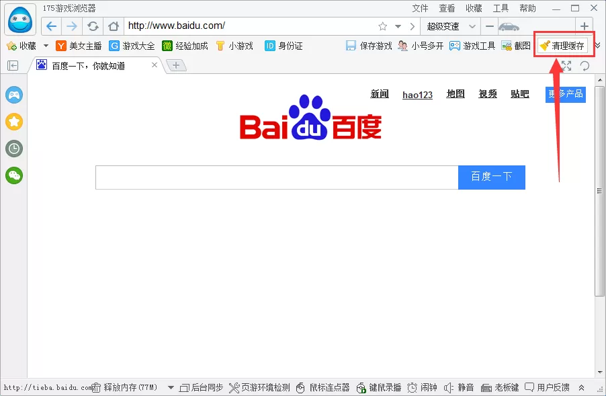Open dropdown arrow next to 释放内存
This screenshot has height=396, width=606.
171,387
